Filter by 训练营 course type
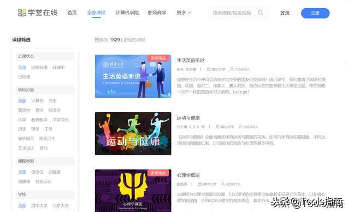 pos(55,172)
